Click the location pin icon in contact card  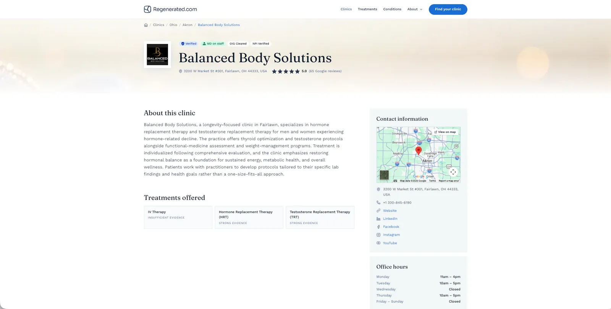pos(378,189)
